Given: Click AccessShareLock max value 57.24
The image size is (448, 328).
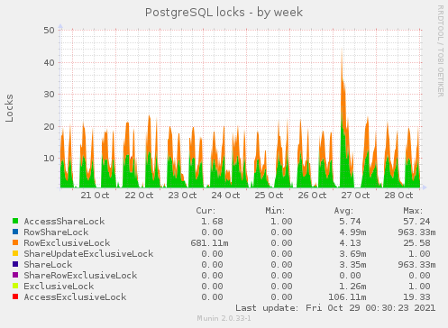Looking at the screenshot, I should coord(416,222).
